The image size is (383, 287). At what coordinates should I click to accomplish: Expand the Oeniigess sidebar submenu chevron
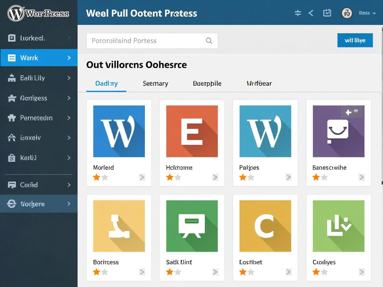(69, 98)
